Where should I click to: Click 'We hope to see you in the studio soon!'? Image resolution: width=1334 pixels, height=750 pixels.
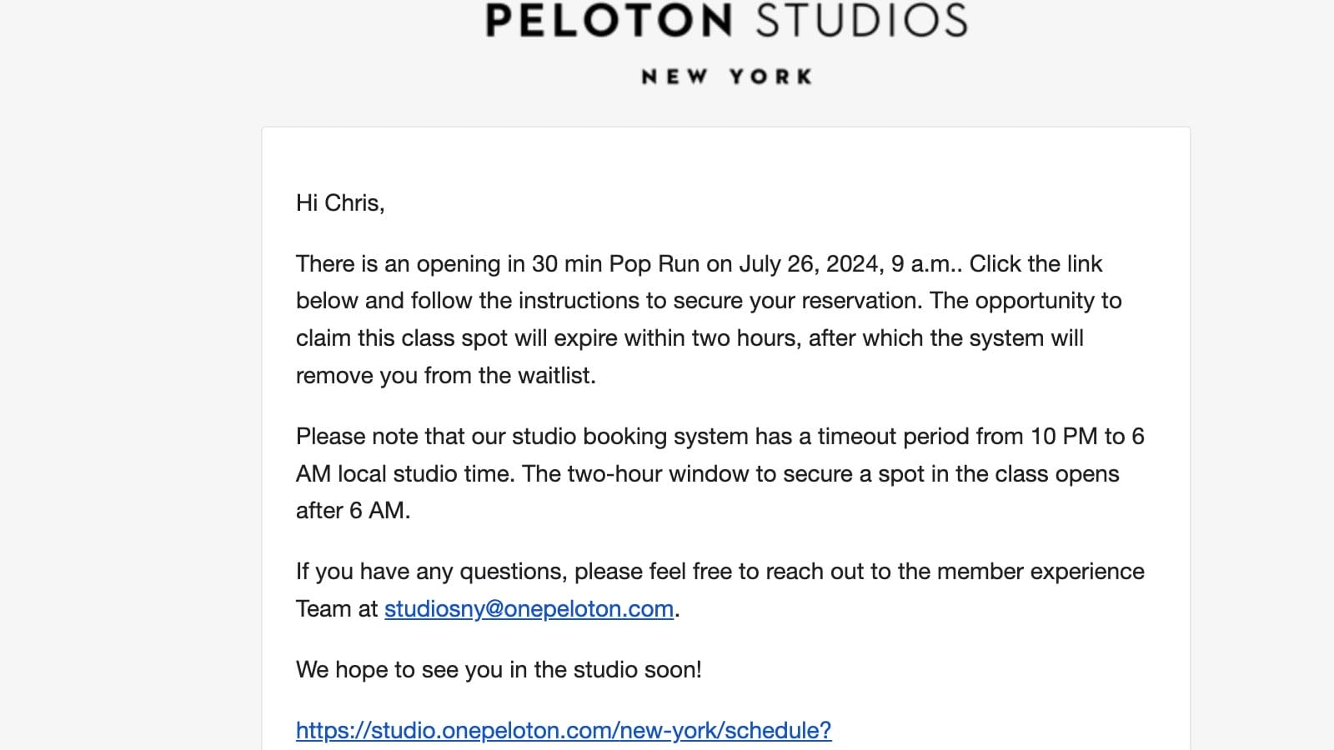pyautogui.click(x=499, y=670)
